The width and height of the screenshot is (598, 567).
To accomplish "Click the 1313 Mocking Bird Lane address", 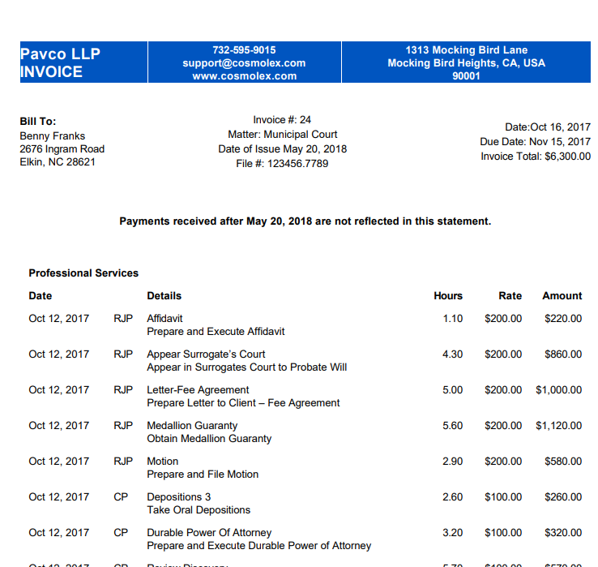I will point(467,50).
